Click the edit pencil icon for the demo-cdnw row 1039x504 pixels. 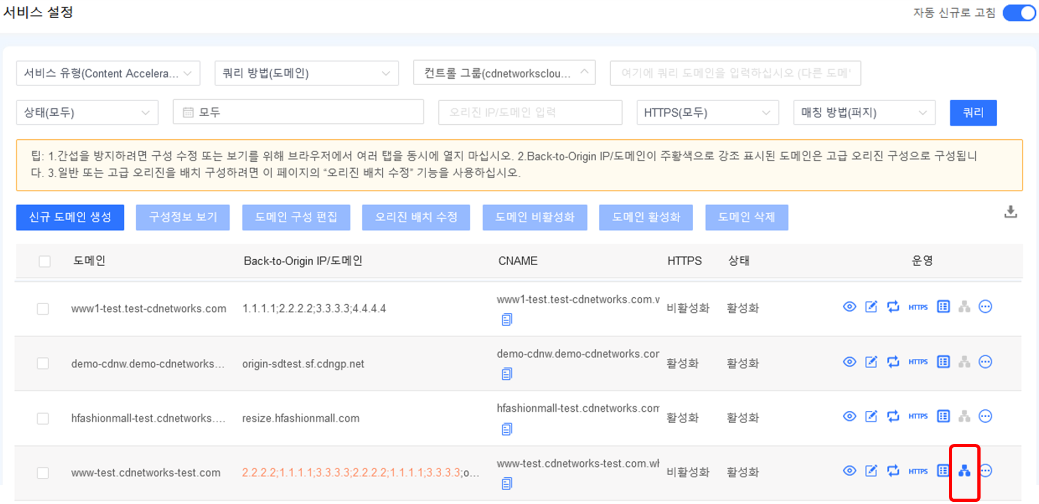(871, 362)
